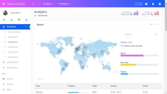The height and width of the screenshot is (94, 167).
Task: Click the Brussels table row cell
Action: [x=39, y=92]
